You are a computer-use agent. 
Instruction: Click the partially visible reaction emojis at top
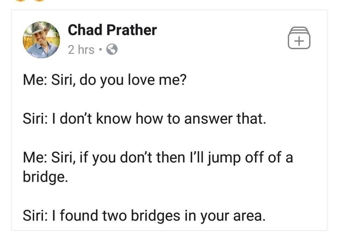click(x=30, y=0)
